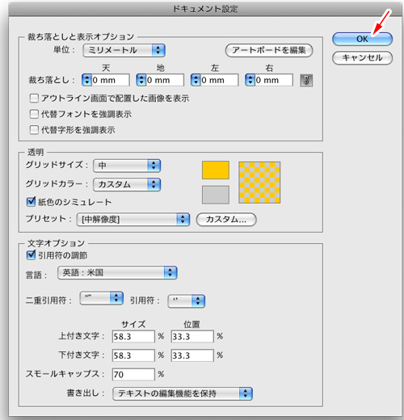Open the 単位 ミリメートル dropdown
This screenshot has height=420, width=404.
coord(124,50)
